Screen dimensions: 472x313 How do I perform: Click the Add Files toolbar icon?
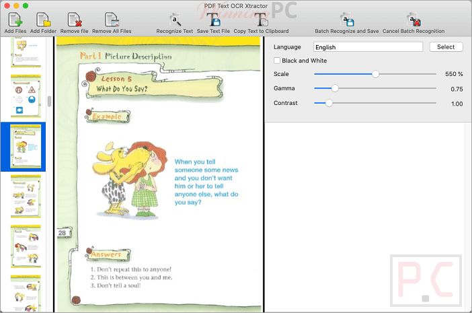pyautogui.click(x=15, y=20)
